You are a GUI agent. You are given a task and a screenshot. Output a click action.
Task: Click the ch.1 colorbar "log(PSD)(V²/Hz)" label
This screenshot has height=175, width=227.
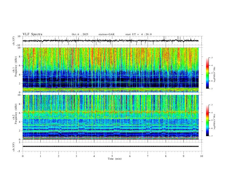pos(215,74)
